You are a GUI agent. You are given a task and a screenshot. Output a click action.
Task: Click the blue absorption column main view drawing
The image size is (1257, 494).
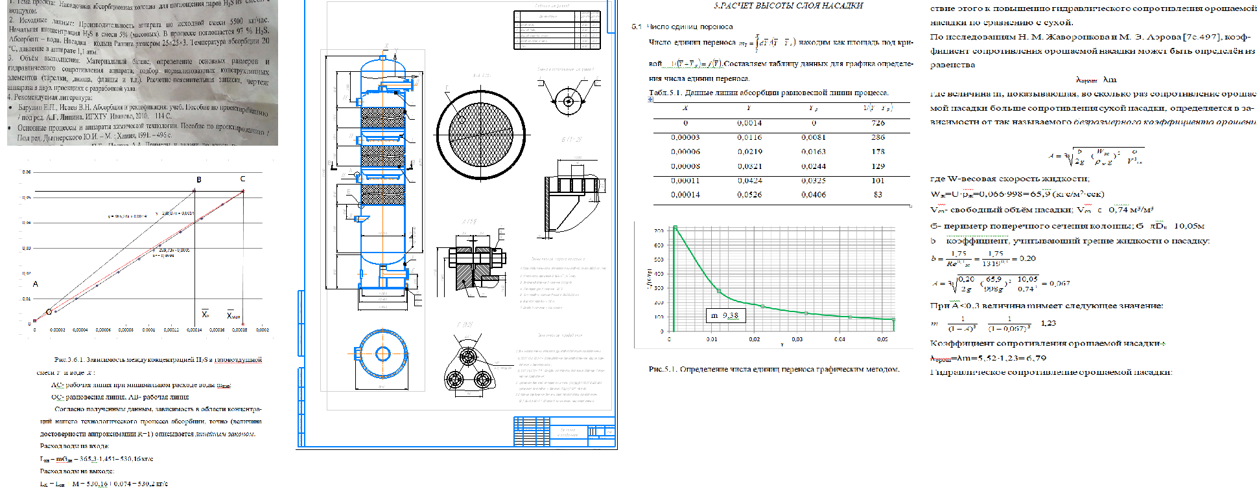(x=382, y=174)
